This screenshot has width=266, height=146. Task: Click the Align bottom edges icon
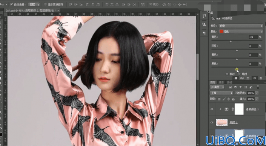[81, 5]
